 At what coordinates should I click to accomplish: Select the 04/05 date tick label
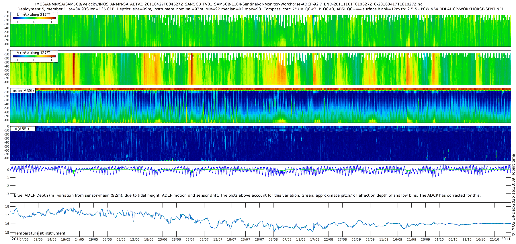24,239
